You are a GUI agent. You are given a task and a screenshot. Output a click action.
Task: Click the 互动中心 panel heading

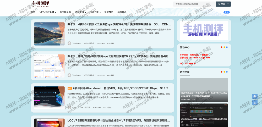click(x=185, y=47)
